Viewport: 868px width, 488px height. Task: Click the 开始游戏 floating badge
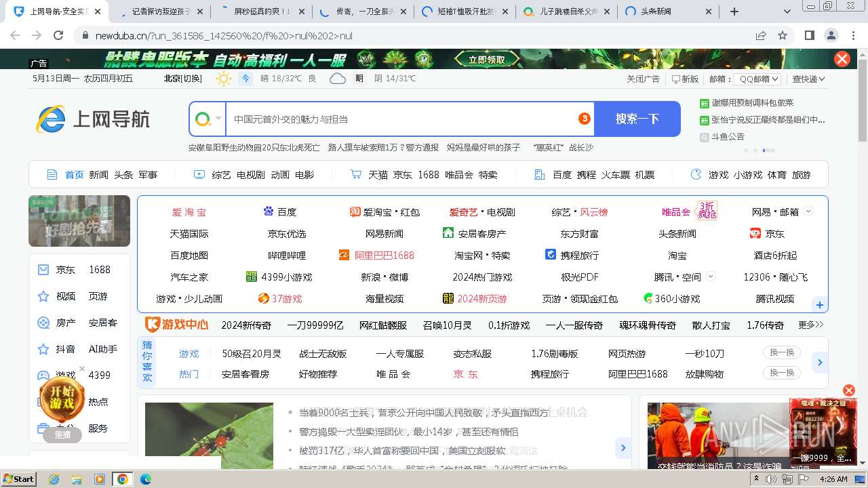pyautogui.click(x=62, y=399)
